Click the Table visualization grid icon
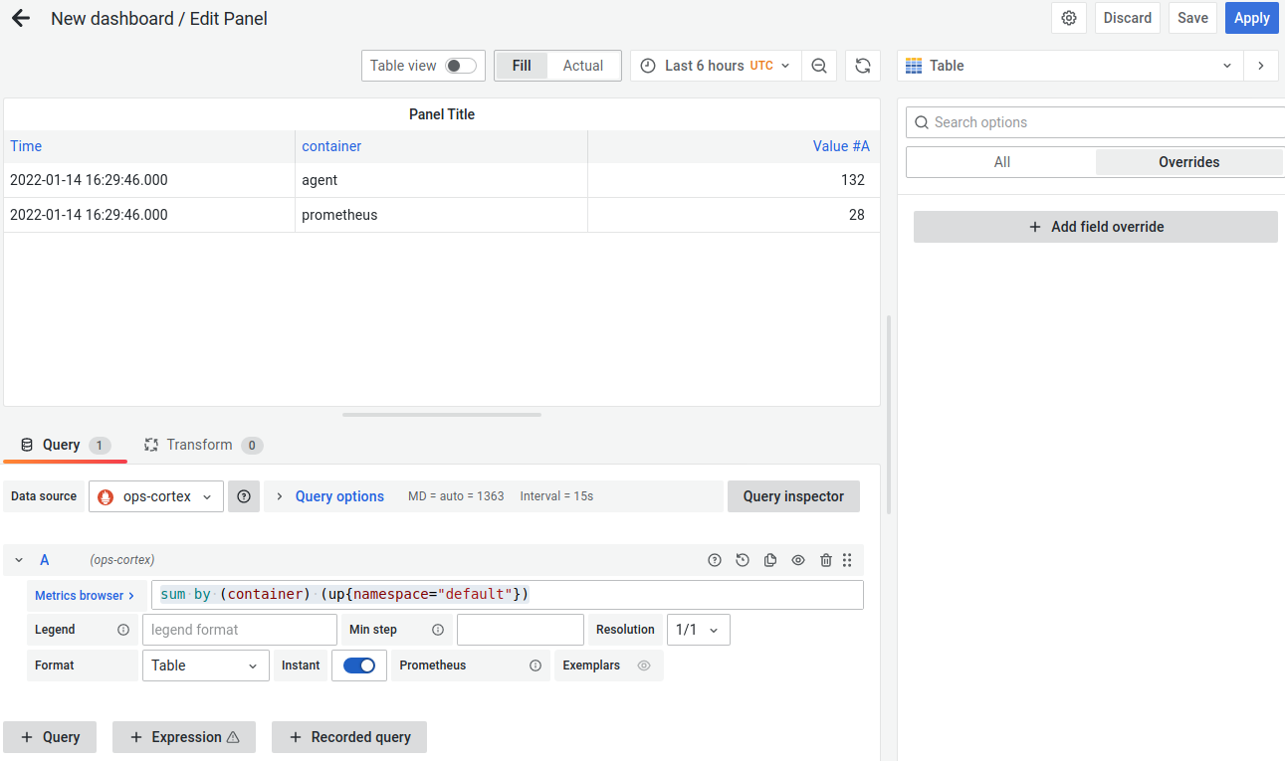Image resolution: width=1285 pixels, height=761 pixels. tap(914, 66)
